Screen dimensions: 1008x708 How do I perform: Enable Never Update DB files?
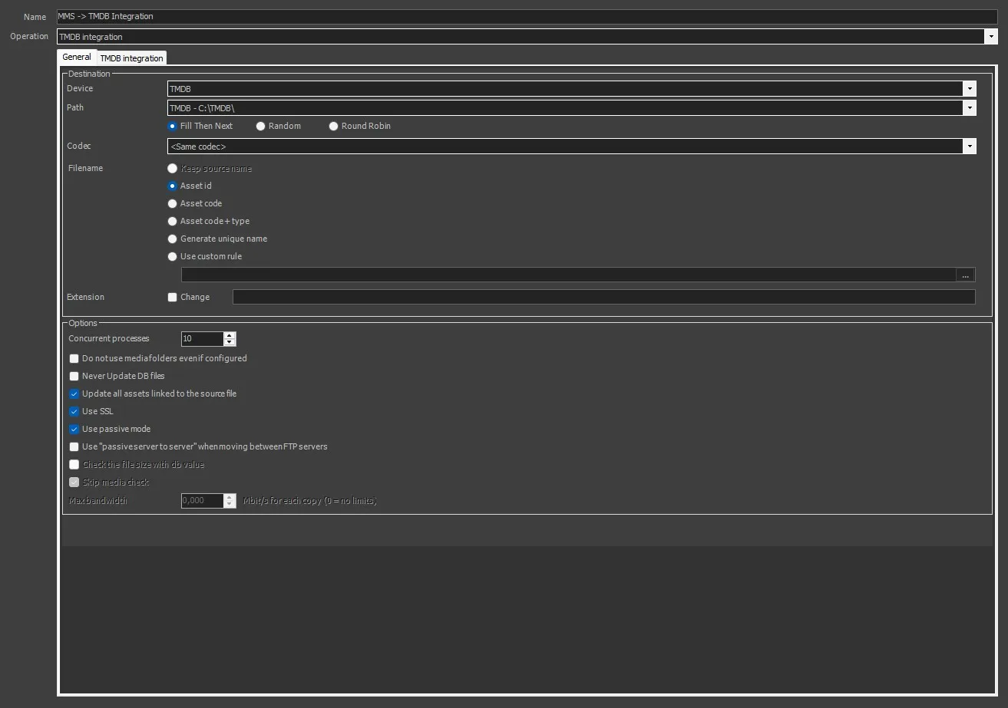pyautogui.click(x=74, y=376)
